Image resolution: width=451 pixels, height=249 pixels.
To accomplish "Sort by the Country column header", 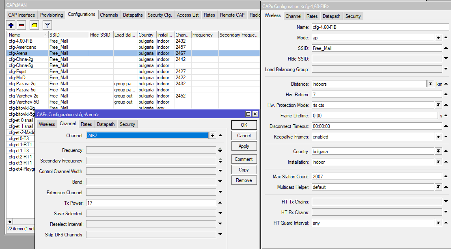I will coord(147,35).
